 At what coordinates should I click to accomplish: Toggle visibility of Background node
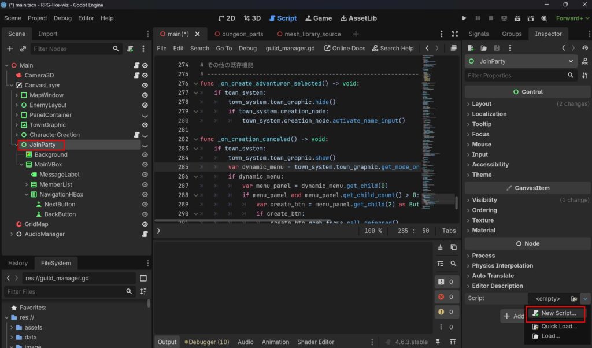point(145,154)
